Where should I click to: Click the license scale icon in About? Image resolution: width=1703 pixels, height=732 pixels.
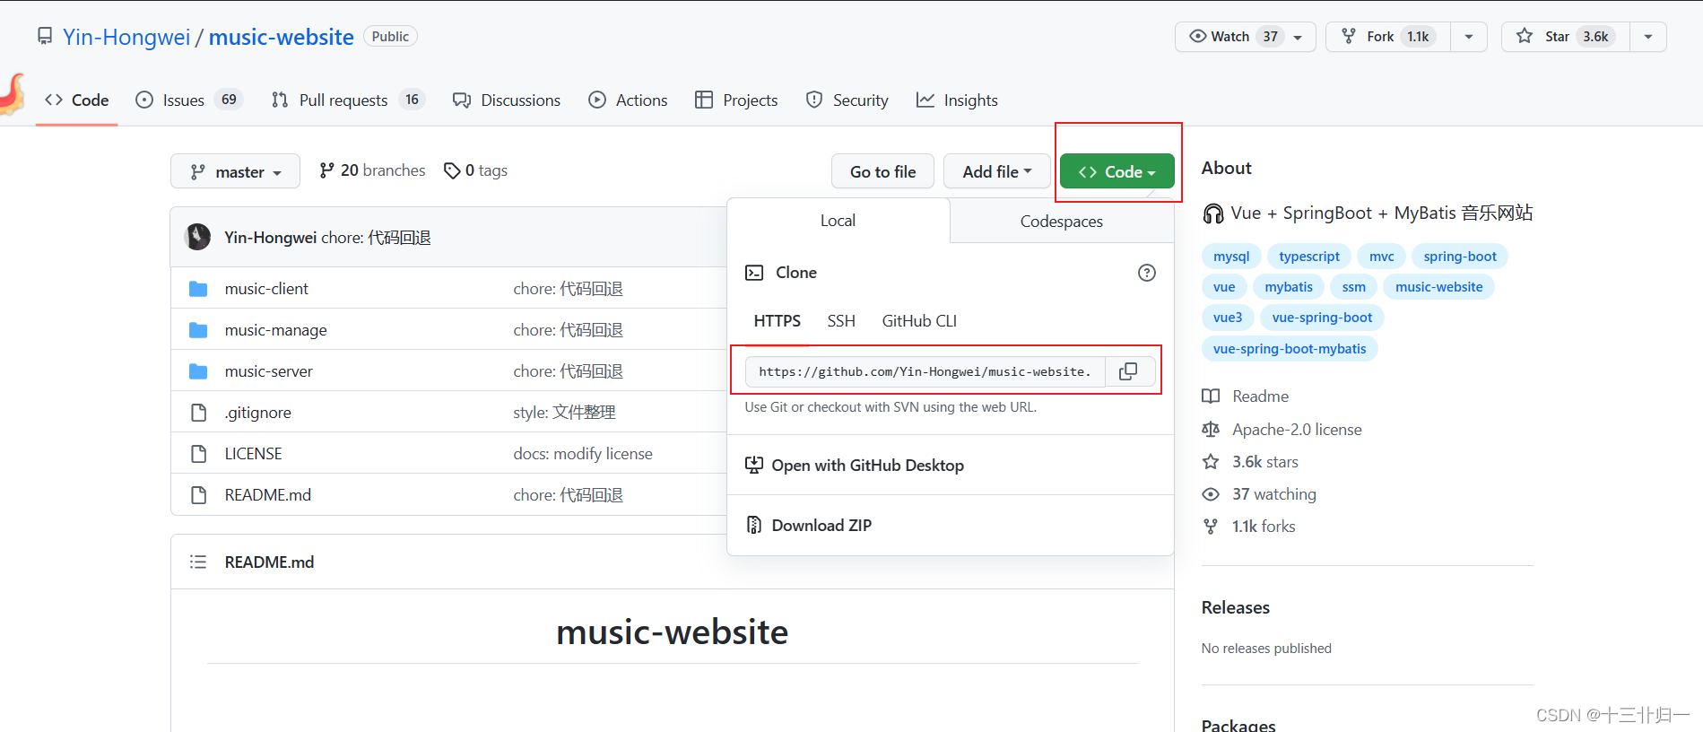(1211, 430)
